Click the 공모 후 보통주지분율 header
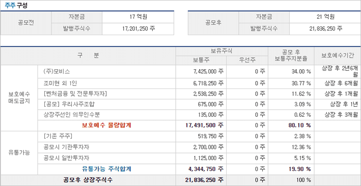The image size is (361, 186). point(291,56)
